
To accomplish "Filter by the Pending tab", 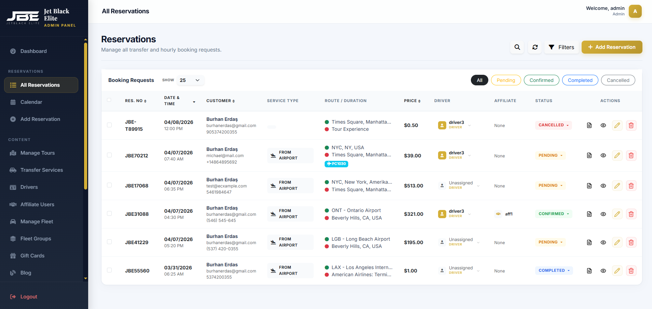I will tap(505, 80).
